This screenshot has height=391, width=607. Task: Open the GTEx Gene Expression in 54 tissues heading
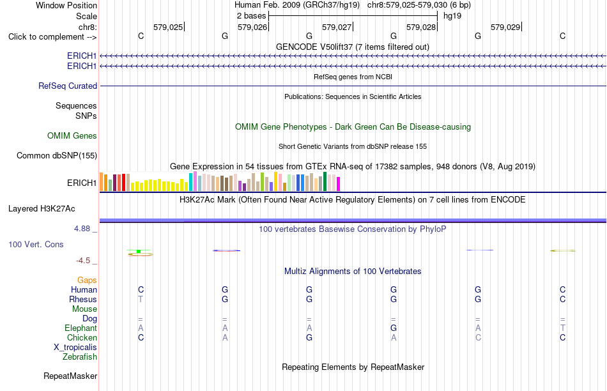[x=353, y=167]
